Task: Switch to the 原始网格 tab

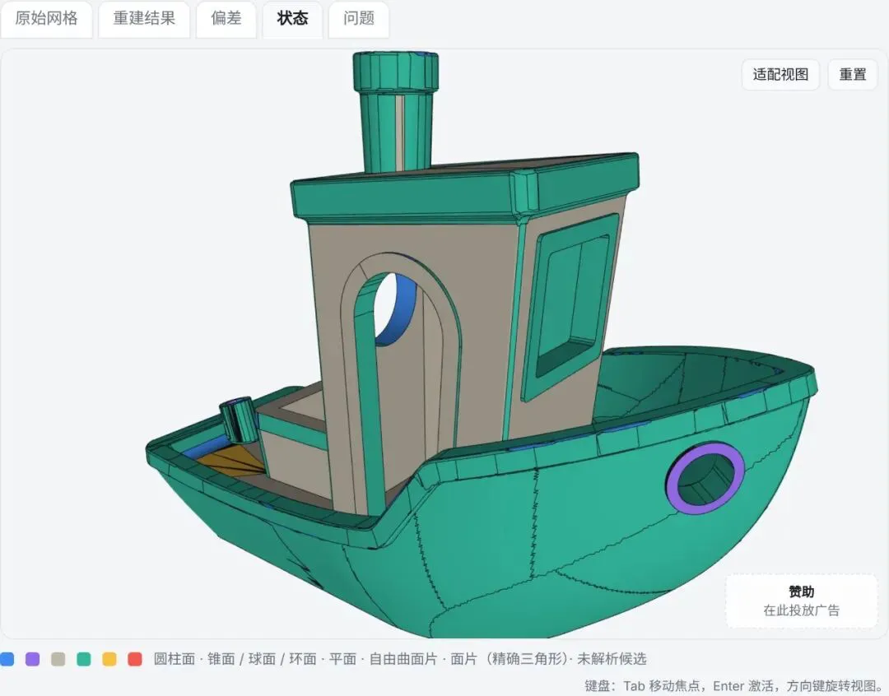Action: click(46, 19)
